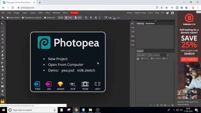This screenshot has height=113, width=201.
Task: Switch to the History tab
Action: click(x=140, y=24)
